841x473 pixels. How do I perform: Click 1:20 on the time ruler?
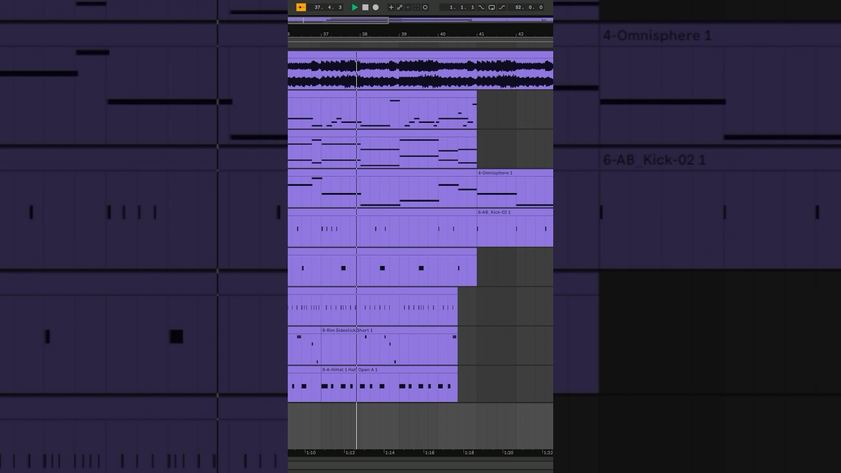click(509, 453)
